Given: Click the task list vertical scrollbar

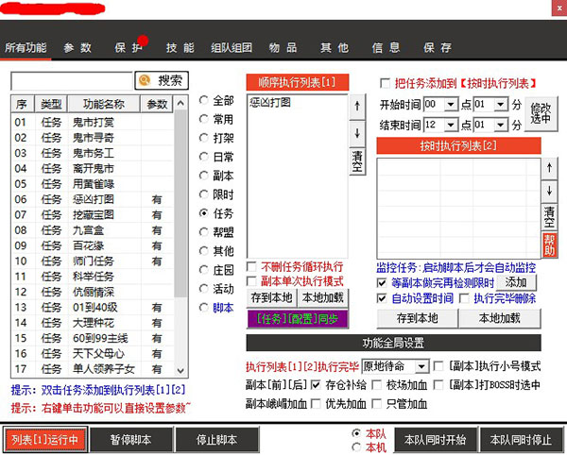Looking at the screenshot, I should (180, 236).
